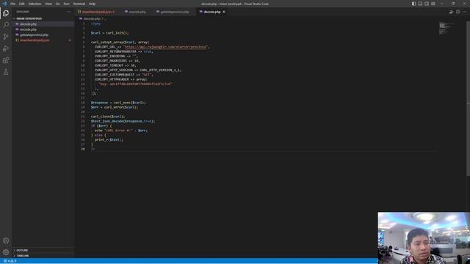470x264 pixels.
Task: Open the Source Control view
Action: coord(6,37)
